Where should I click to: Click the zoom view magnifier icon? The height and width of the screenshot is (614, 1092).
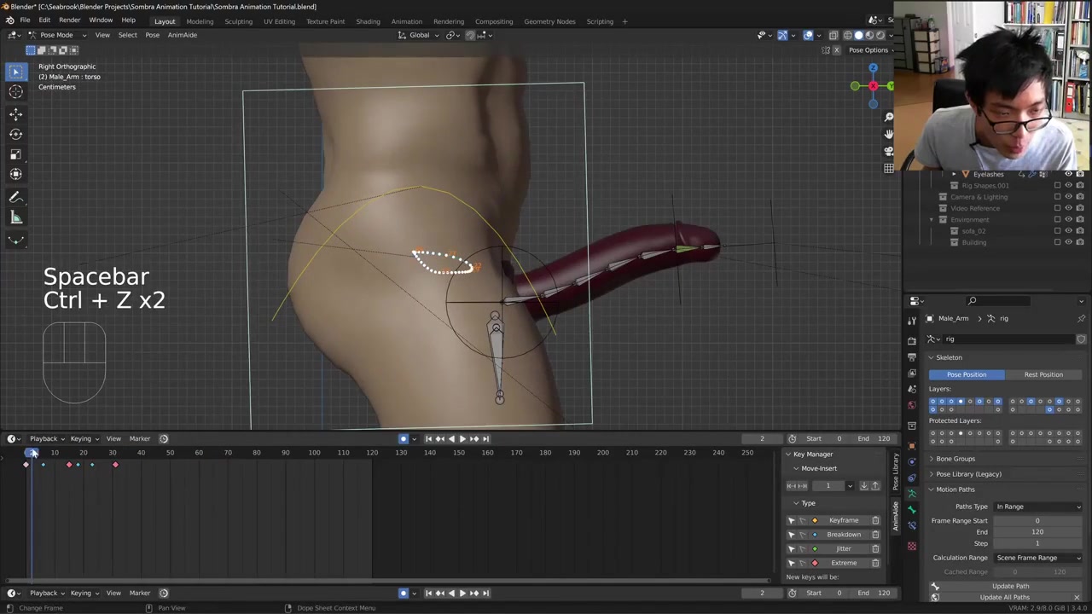tap(888, 117)
